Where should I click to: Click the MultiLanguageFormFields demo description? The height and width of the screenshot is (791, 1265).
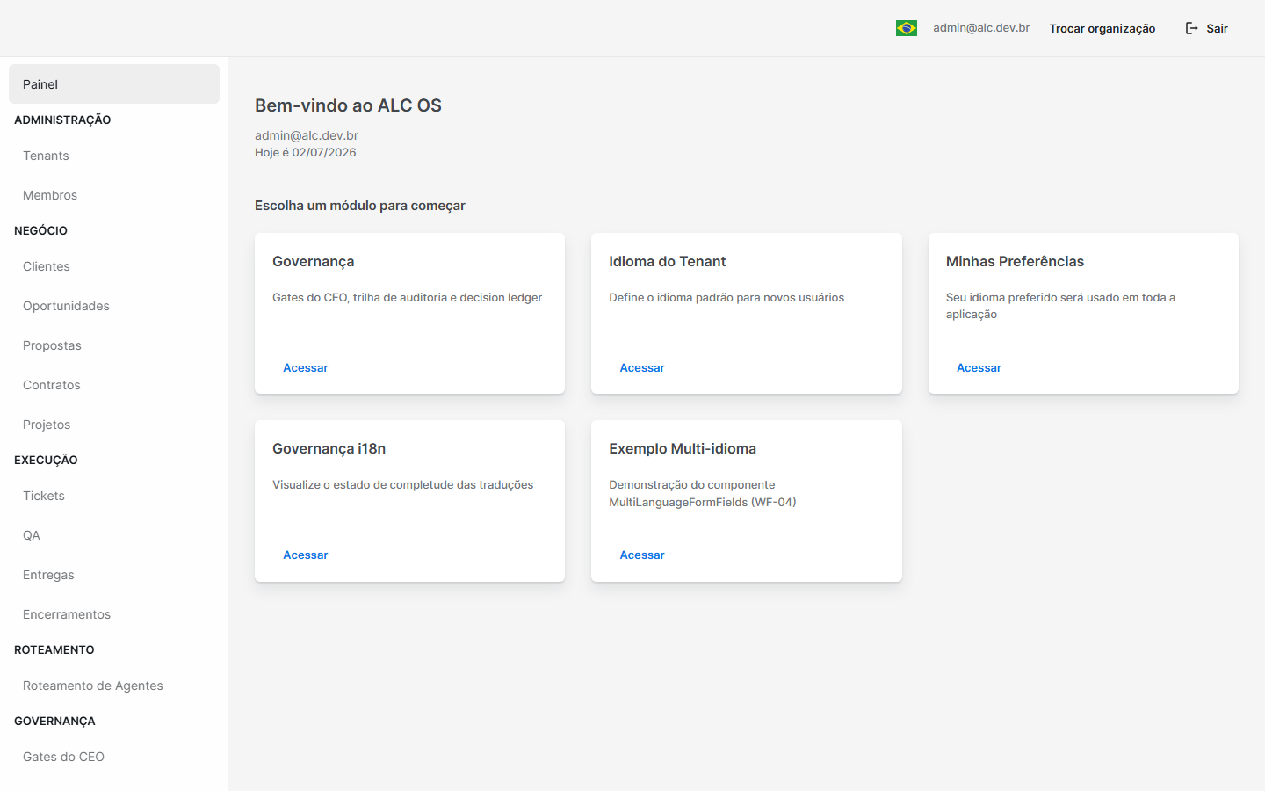pyautogui.click(x=703, y=494)
